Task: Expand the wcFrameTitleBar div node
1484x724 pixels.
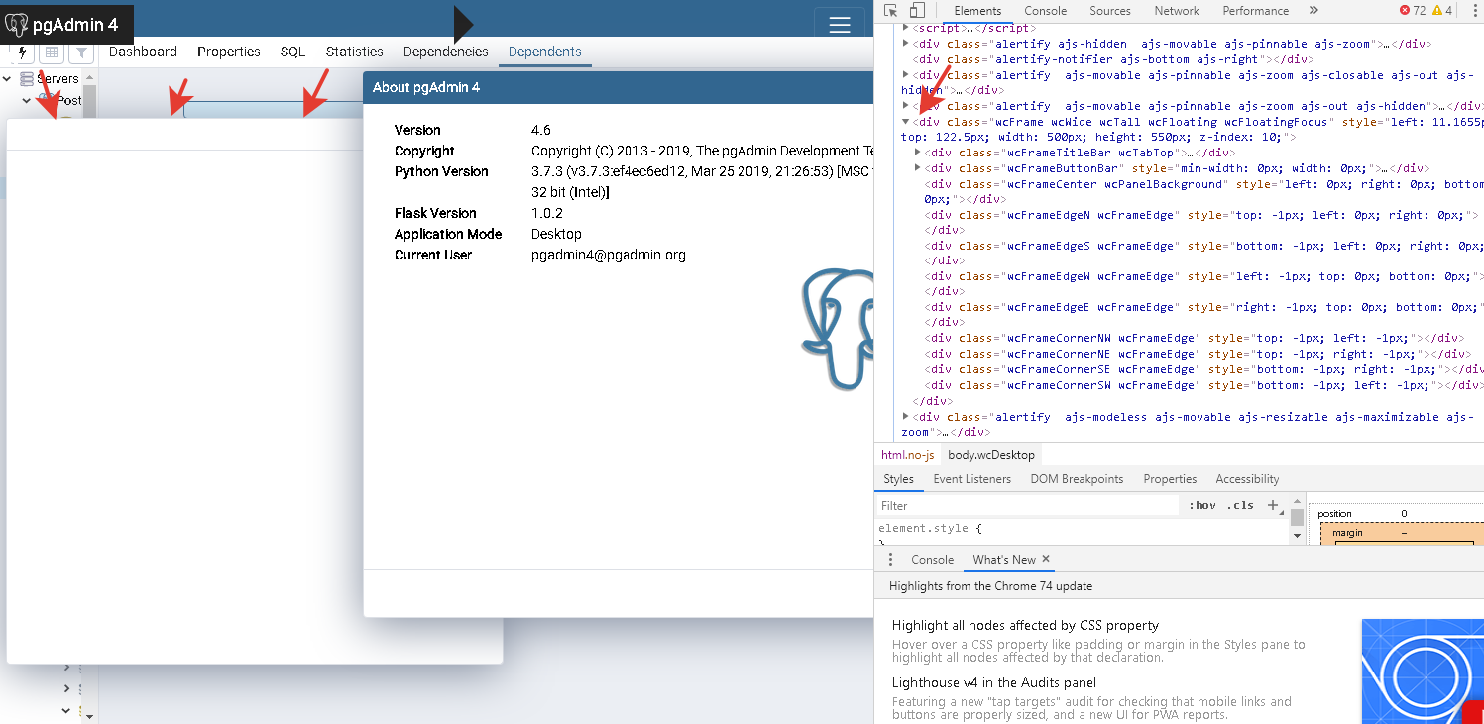Action: click(918, 153)
